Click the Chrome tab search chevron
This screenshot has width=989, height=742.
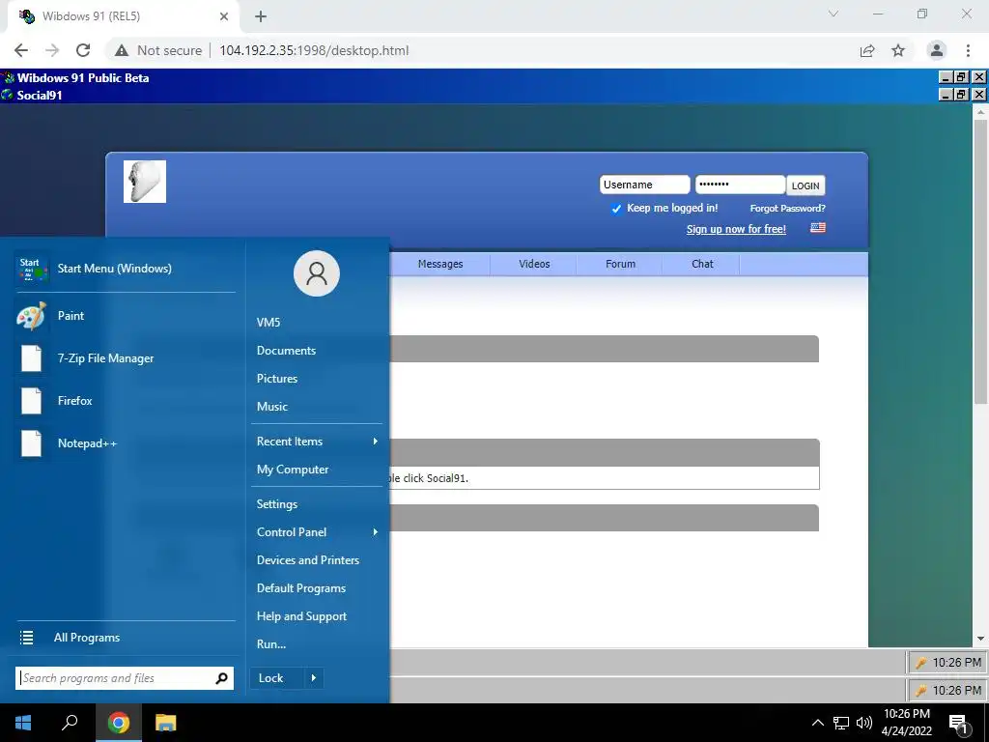[834, 14]
